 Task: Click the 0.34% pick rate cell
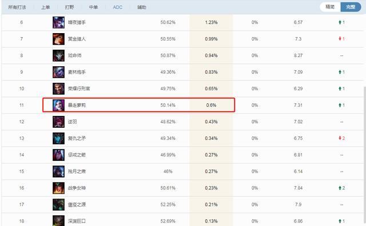[211, 138]
